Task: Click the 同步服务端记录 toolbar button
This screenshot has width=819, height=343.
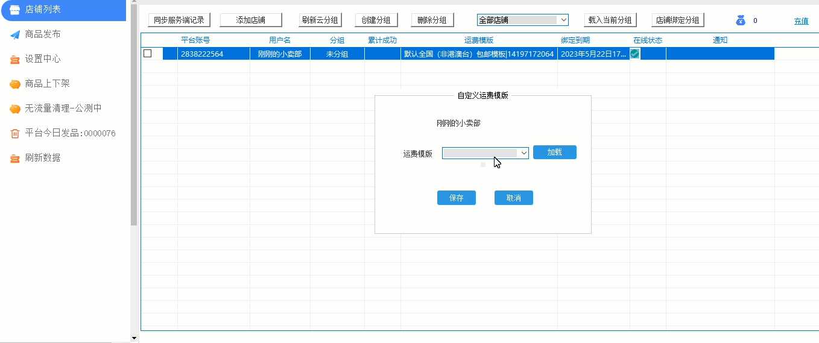Action: pyautogui.click(x=179, y=20)
